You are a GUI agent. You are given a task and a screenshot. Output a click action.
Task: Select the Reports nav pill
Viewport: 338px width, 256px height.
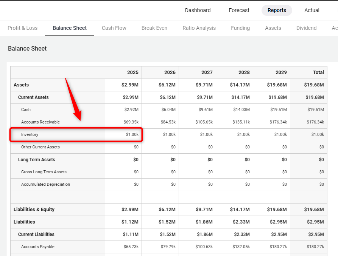coord(277,10)
